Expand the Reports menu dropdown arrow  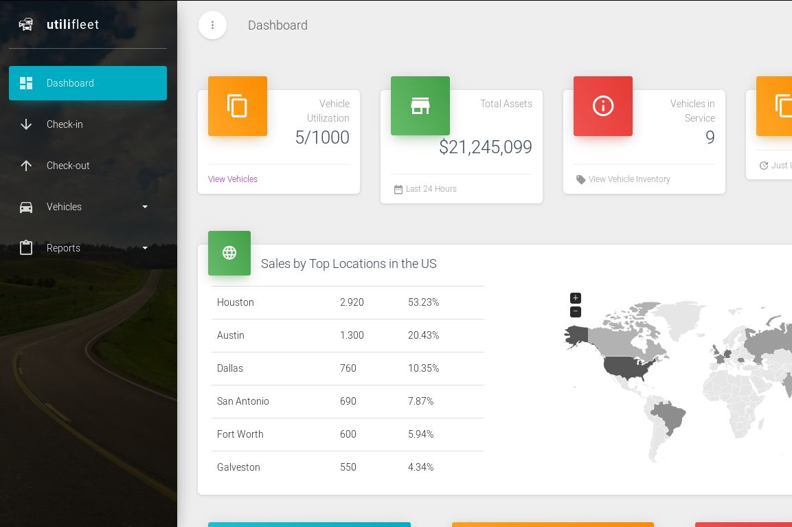click(145, 248)
